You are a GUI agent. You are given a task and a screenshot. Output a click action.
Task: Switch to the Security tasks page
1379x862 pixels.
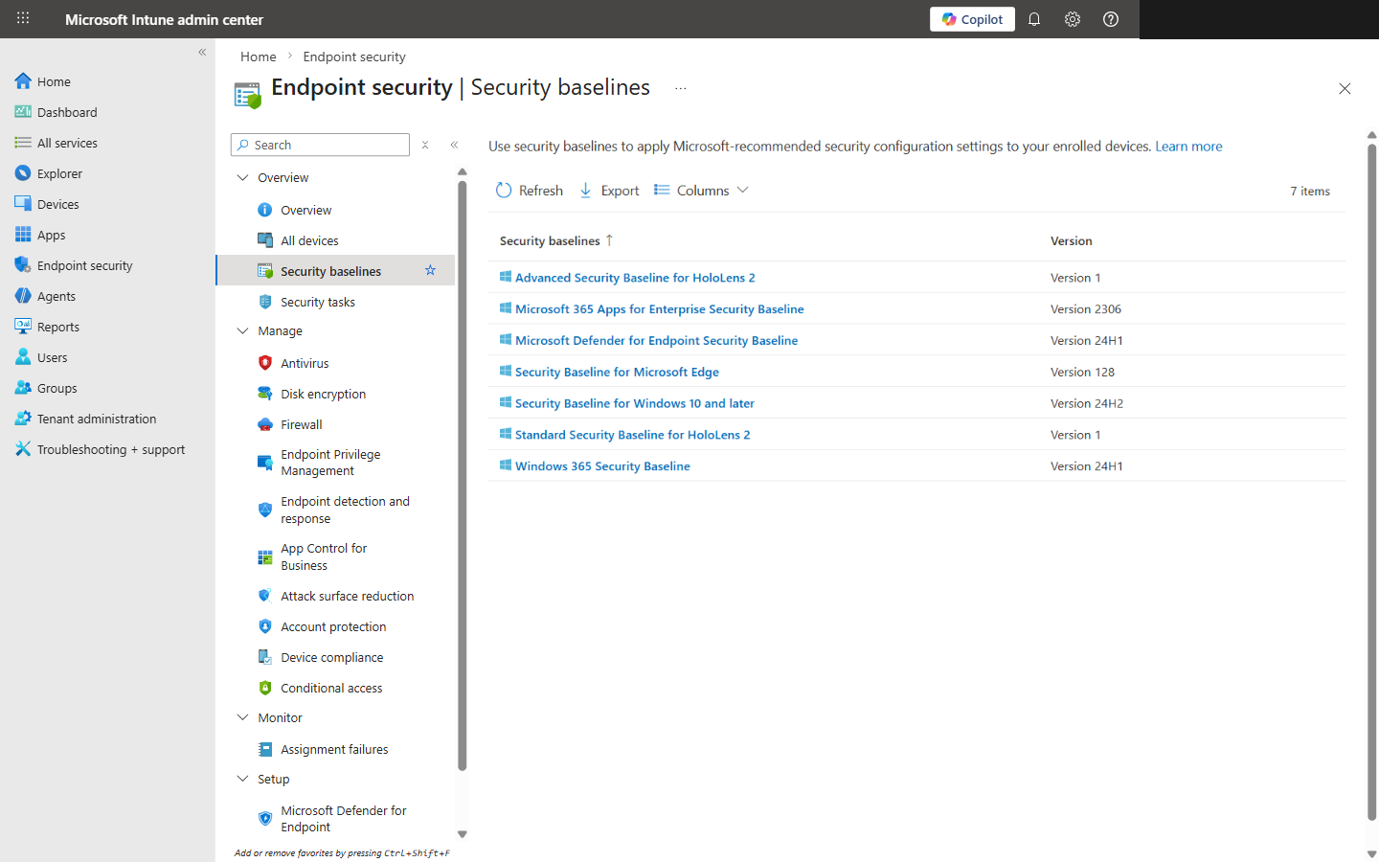click(x=316, y=301)
